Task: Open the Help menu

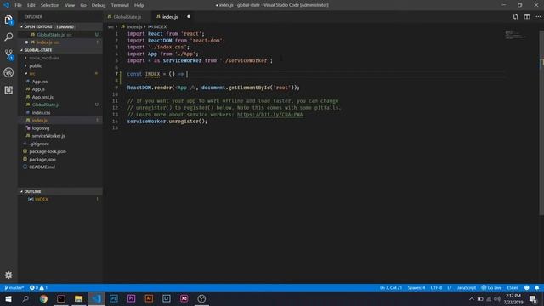Action: (x=139, y=5)
